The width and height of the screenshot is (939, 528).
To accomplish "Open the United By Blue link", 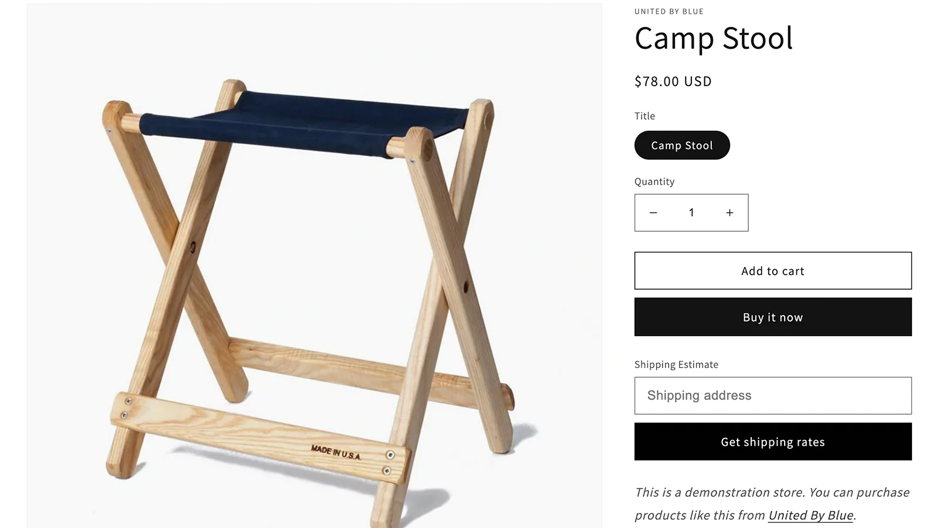I will point(810,515).
